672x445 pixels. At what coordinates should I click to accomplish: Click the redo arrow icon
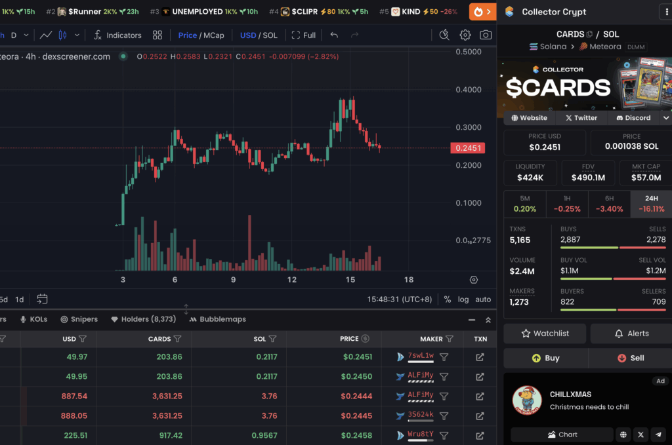[x=354, y=35]
